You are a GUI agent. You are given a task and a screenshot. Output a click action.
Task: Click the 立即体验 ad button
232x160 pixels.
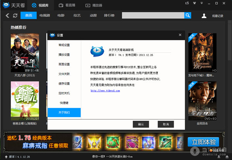(x=203, y=142)
